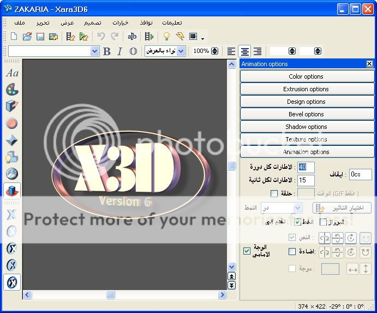
Task: Expand the font name dropdown
Action: [95, 51]
